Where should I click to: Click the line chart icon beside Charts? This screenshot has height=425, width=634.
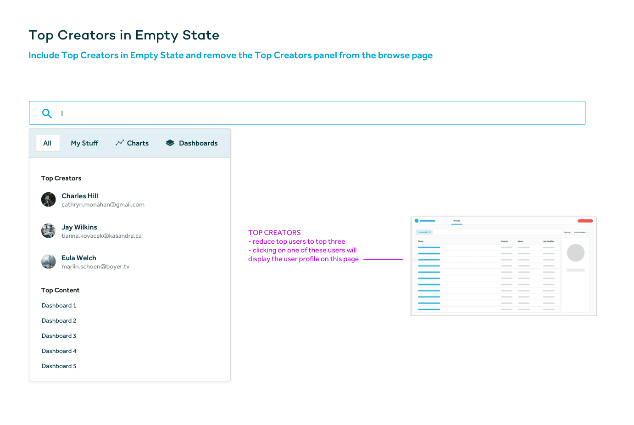[x=120, y=143]
